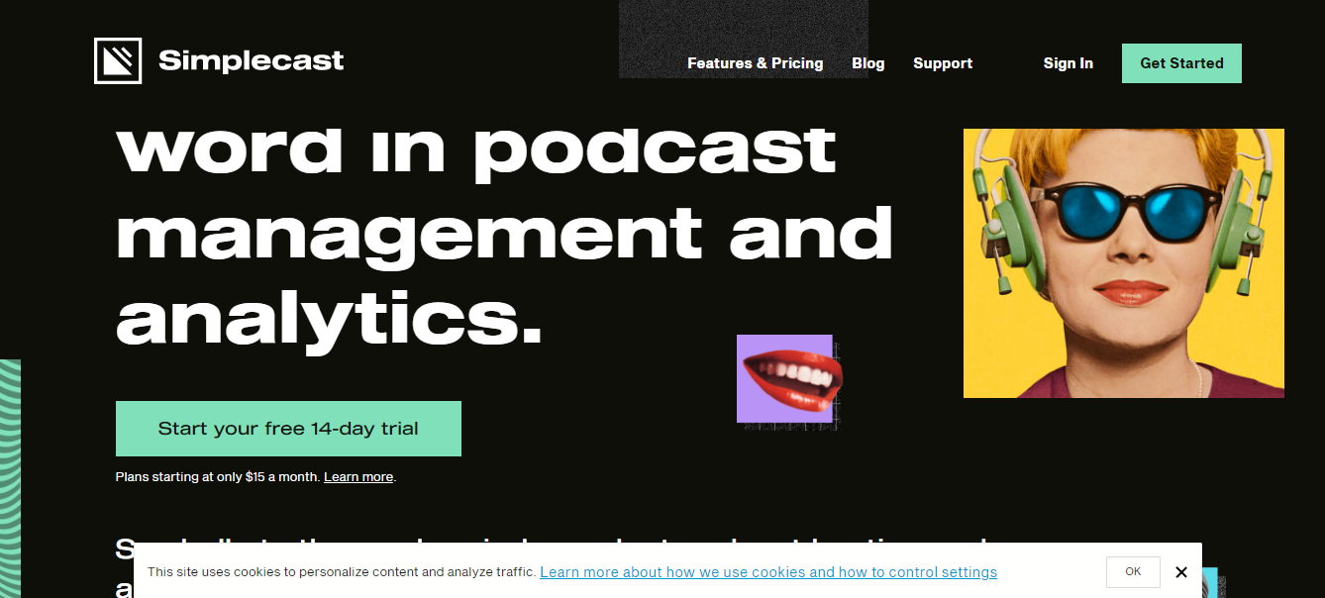Click the smiling red lips image
1325x598 pixels.
pos(786,379)
